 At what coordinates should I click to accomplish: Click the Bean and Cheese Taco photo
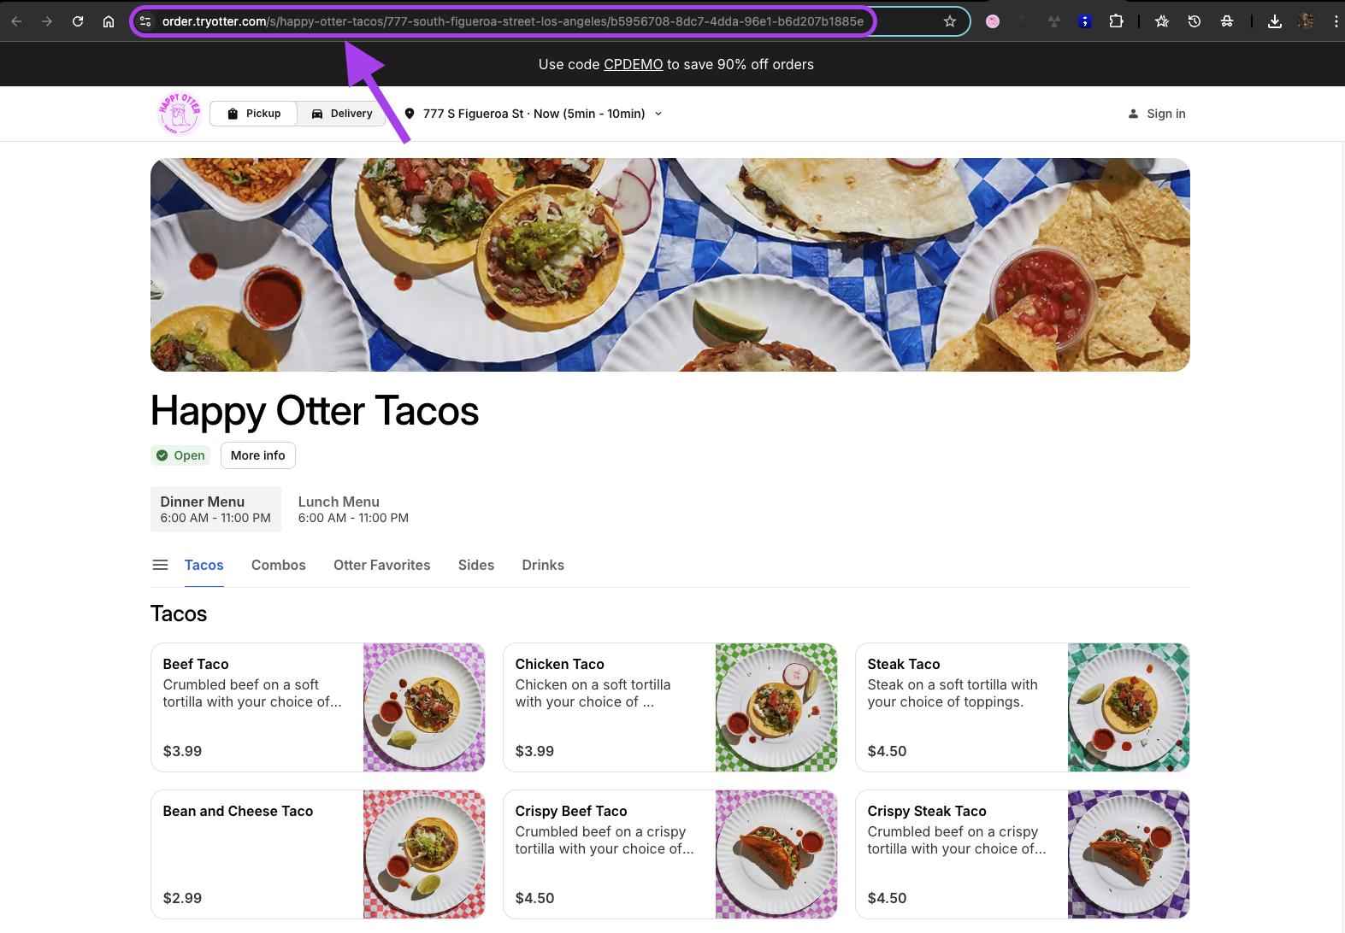pyautogui.click(x=424, y=854)
